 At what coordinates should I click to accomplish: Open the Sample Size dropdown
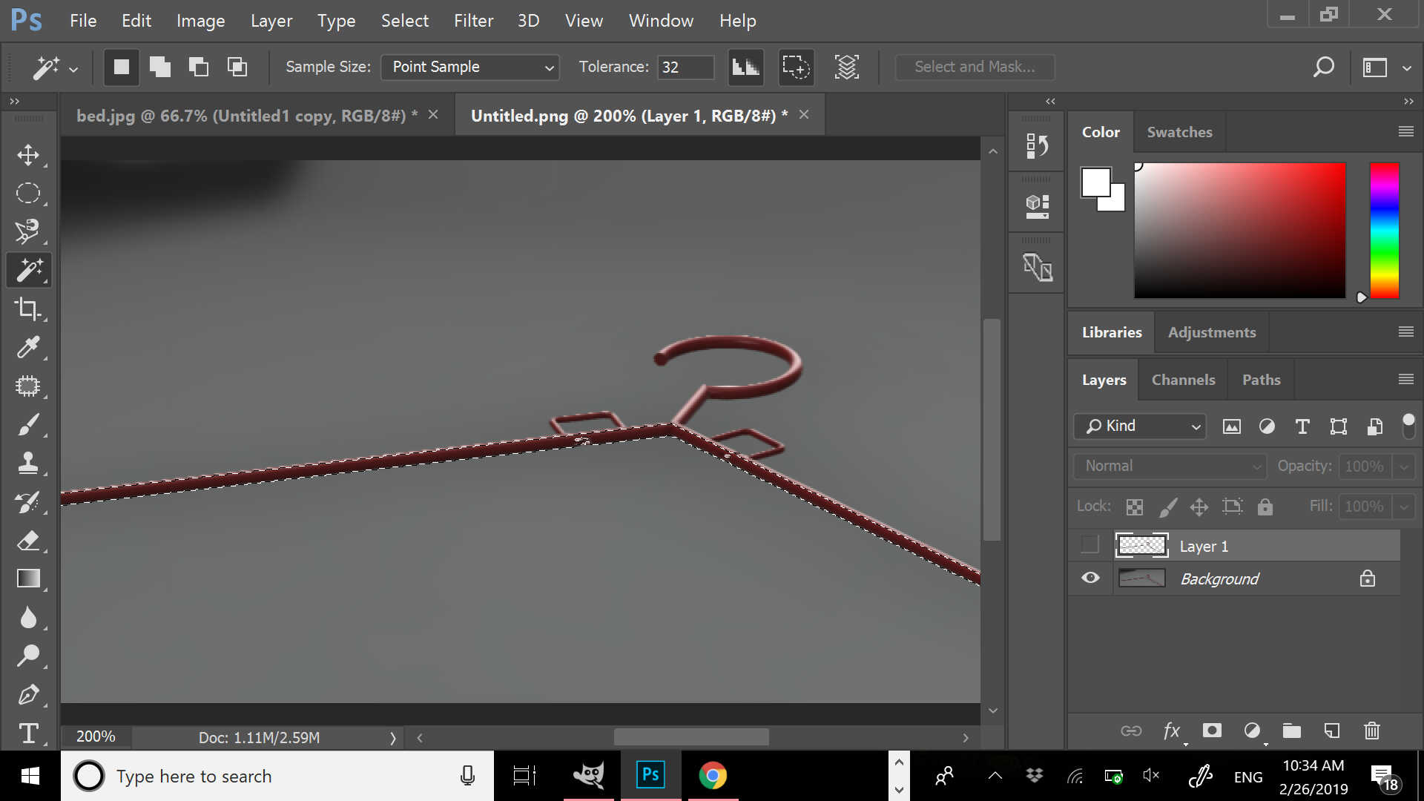[470, 67]
